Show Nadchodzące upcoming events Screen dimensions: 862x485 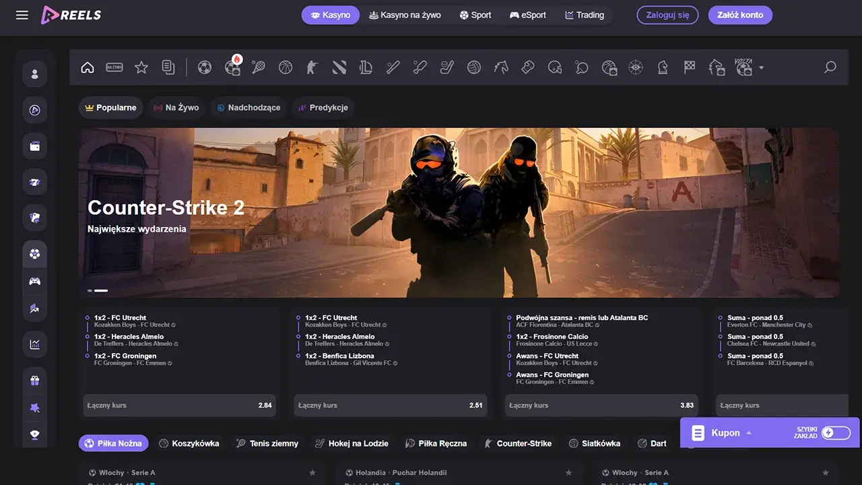[x=248, y=108]
